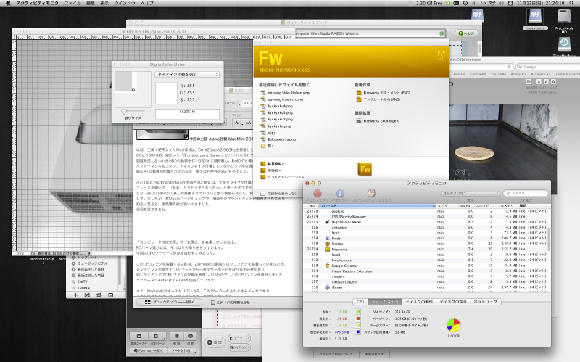Open dropdown arrow beside ノートを作成

point(195,350)
